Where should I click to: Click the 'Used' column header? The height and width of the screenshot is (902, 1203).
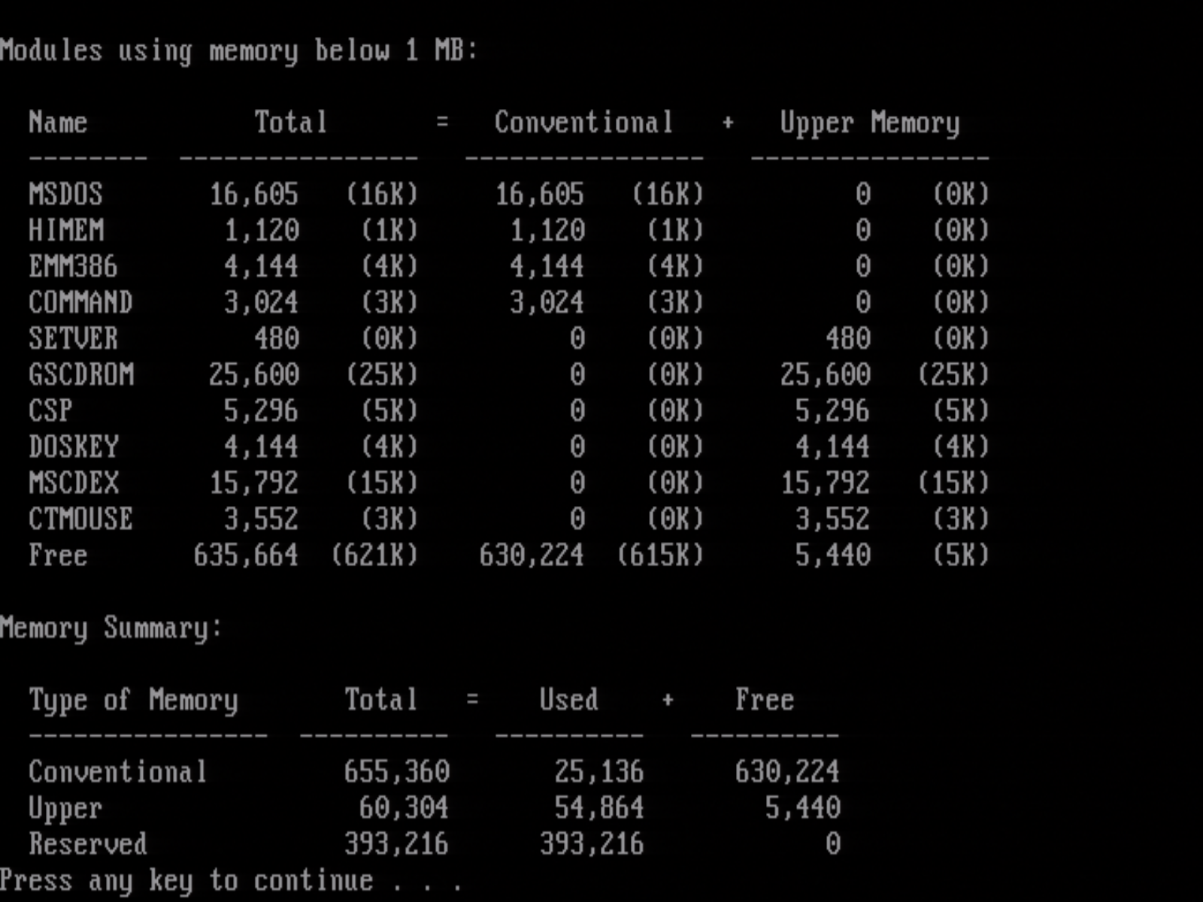coord(569,699)
